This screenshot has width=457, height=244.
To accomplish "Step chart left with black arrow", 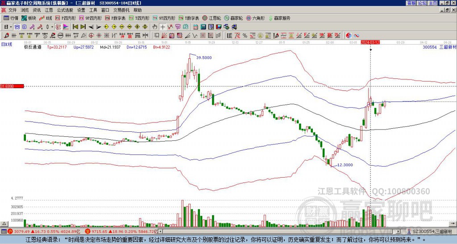I will [91, 27].
